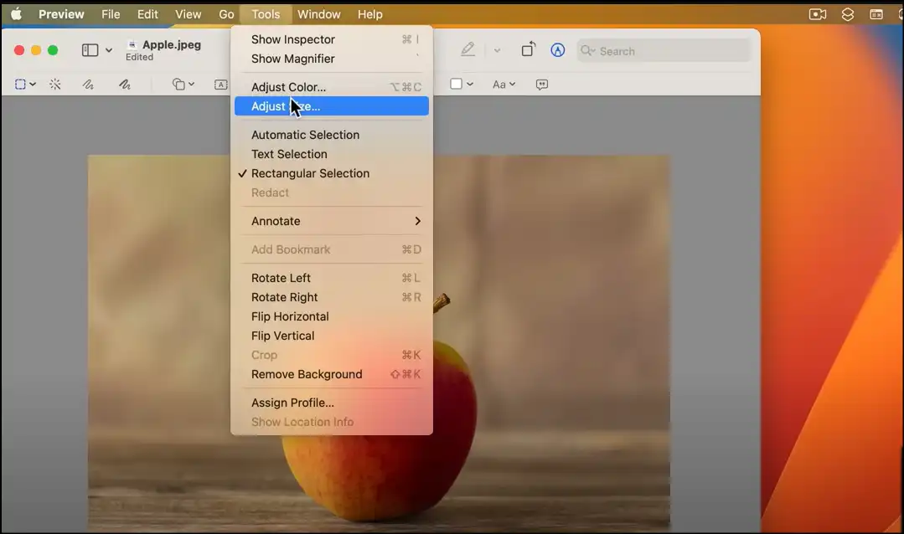Minimize the Preview window with yellow button
Viewport: 904px width, 534px height.
pyautogui.click(x=36, y=50)
